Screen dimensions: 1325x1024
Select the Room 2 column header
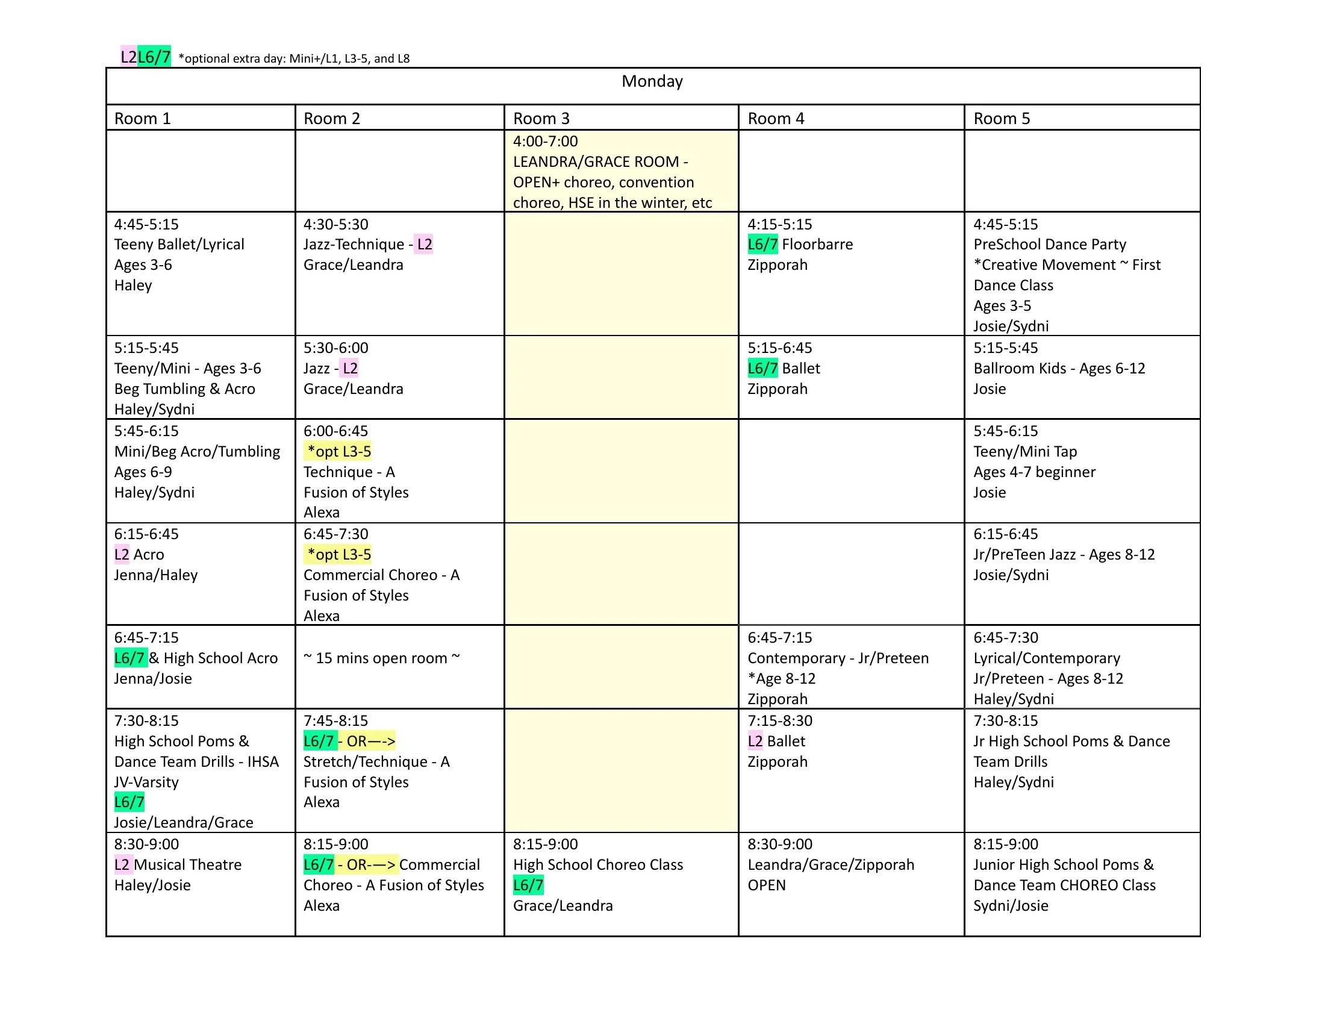332,118
